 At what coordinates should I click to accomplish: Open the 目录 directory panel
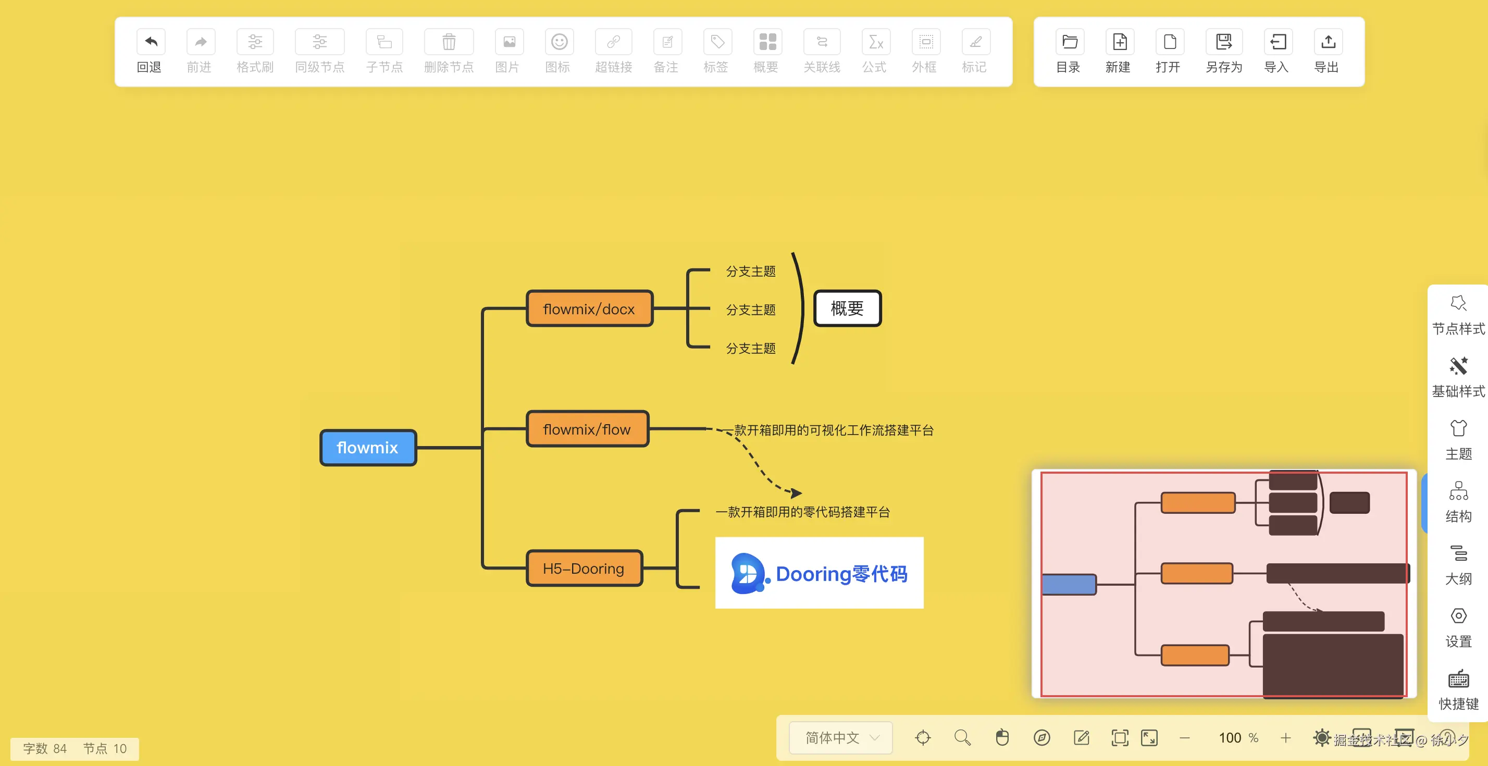1069,42
